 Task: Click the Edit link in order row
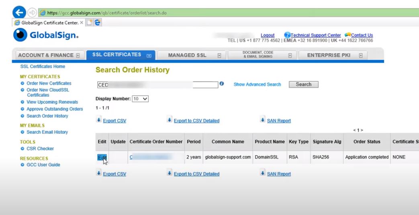(102, 157)
